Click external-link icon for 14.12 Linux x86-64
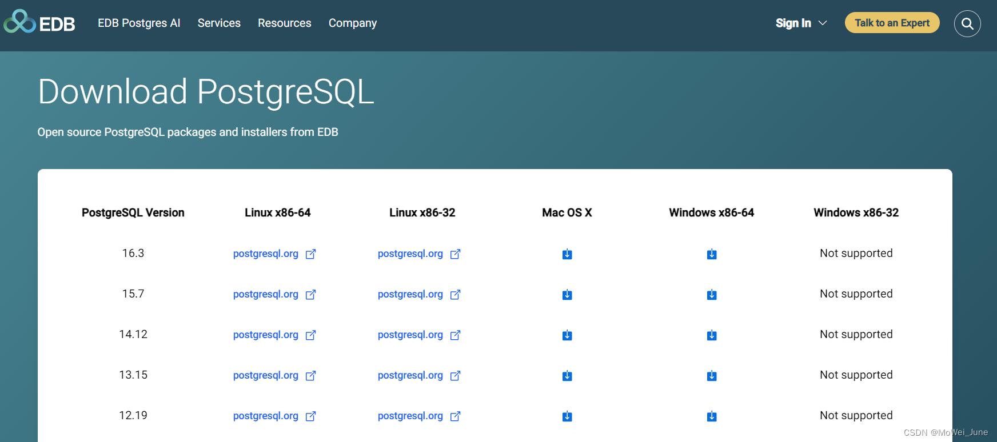This screenshot has width=997, height=442. pyautogui.click(x=310, y=335)
